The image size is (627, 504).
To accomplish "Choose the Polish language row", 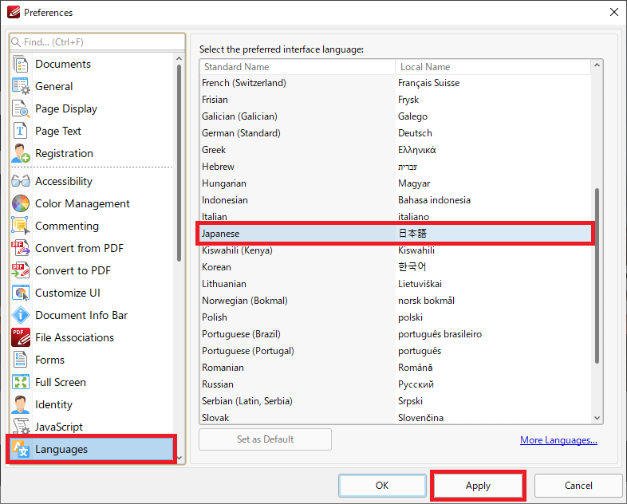I will point(395,317).
